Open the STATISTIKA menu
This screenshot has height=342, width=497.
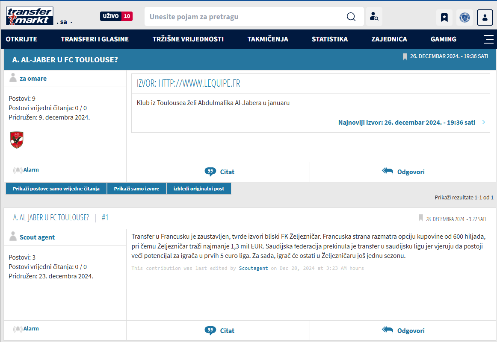point(330,39)
